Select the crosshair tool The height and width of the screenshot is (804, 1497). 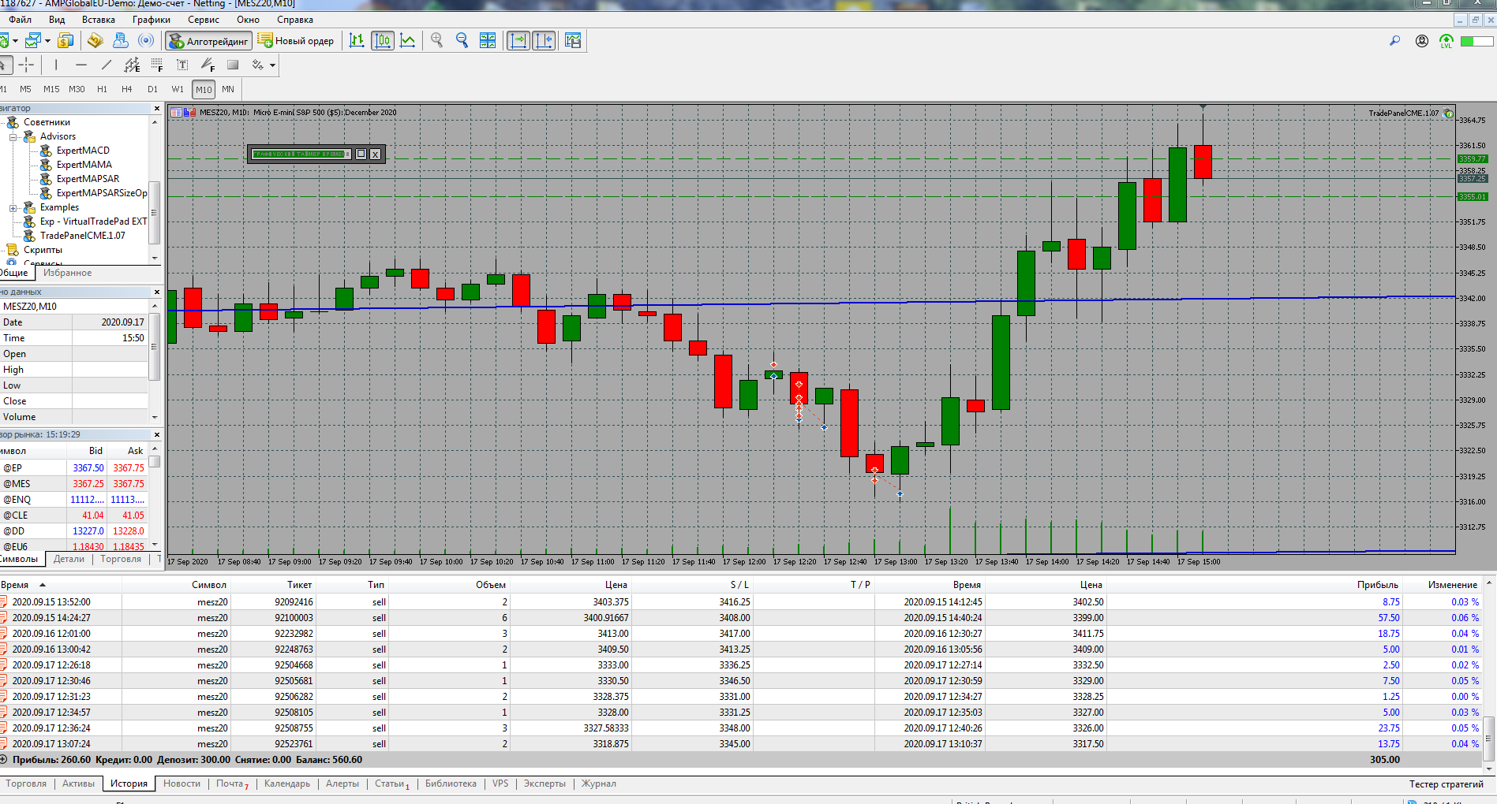pyautogui.click(x=26, y=65)
